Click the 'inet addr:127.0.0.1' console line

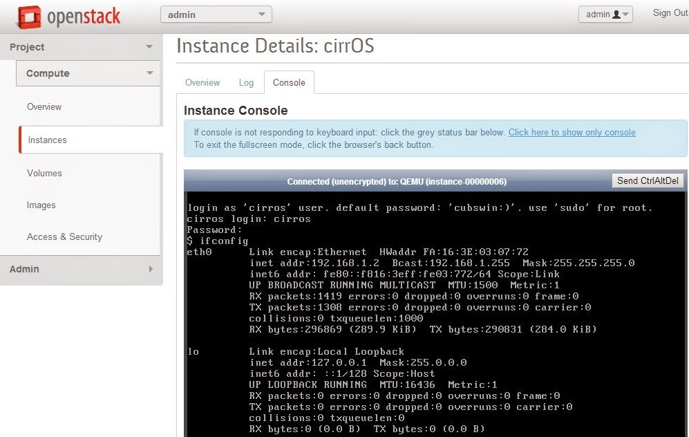(x=358, y=363)
